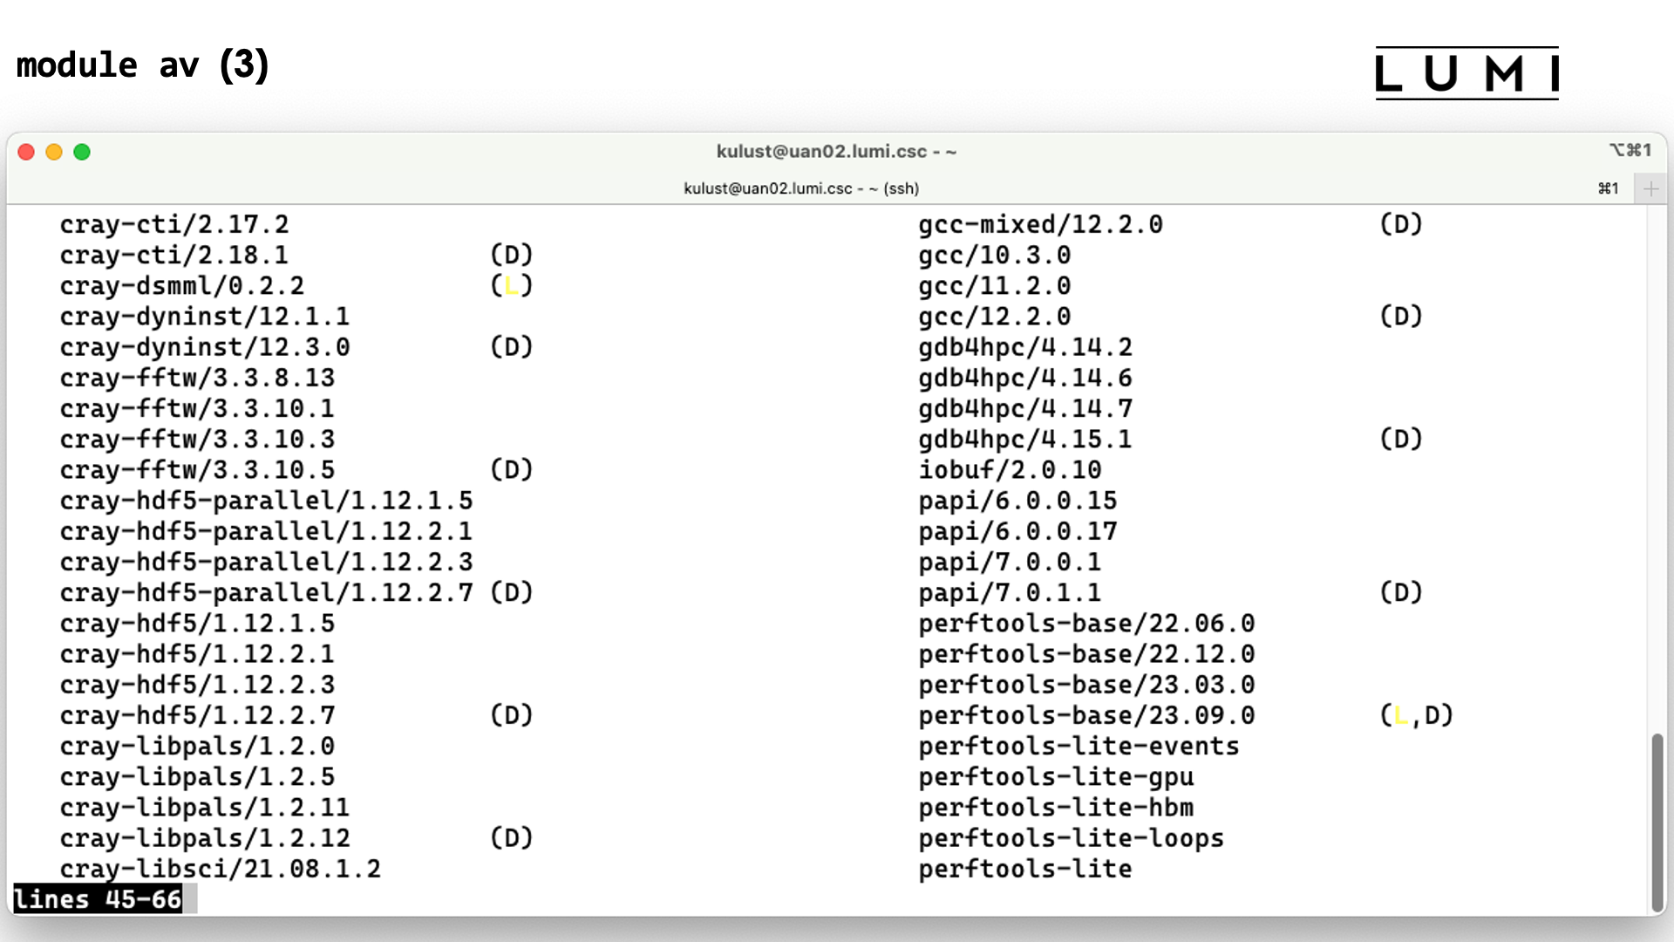Select text 'gcc/11.2.0'
The width and height of the screenshot is (1674, 942).
(x=995, y=286)
